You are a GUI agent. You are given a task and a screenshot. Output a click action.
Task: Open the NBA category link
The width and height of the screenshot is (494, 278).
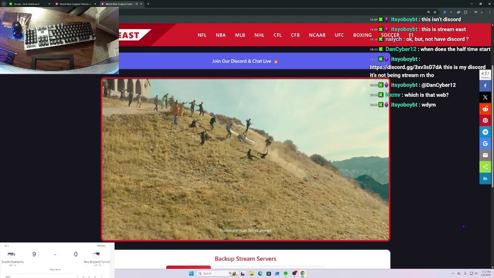pyautogui.click(x=221, y=35)
